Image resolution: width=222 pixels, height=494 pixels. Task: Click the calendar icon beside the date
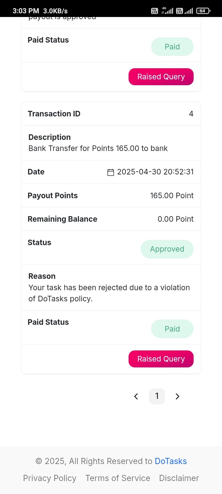110,172
